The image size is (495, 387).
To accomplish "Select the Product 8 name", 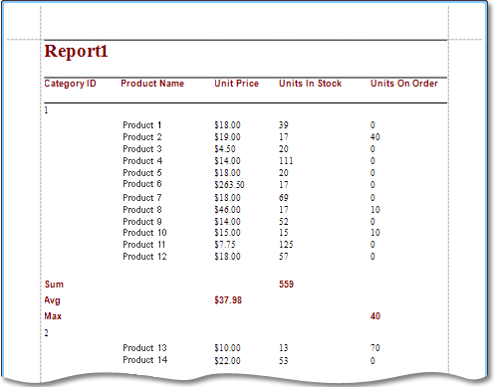I will coord(142,210).
